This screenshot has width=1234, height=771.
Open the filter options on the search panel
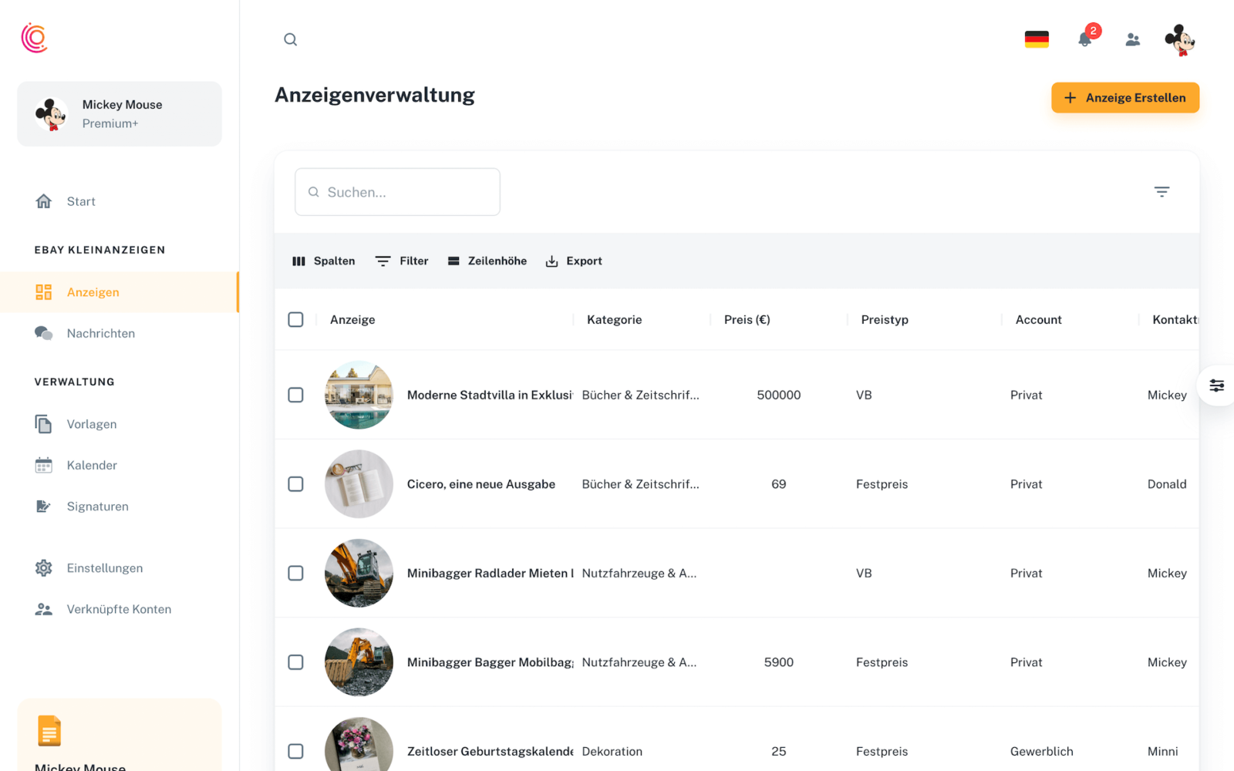tap(1162, 191)
